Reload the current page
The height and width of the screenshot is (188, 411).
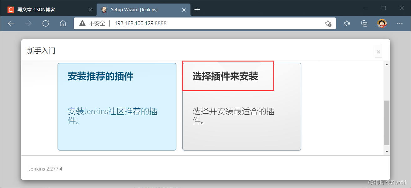(46, 23)
